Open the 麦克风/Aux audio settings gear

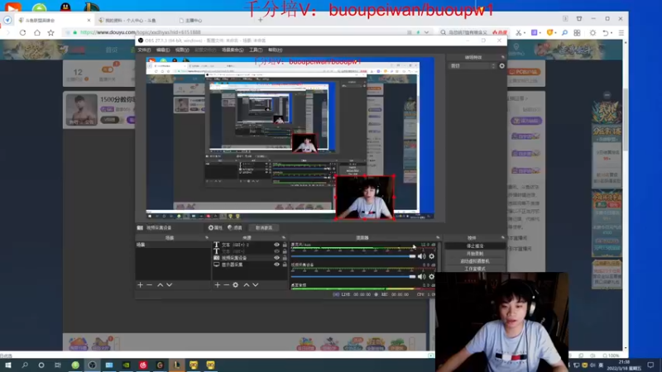pos(431,256)
